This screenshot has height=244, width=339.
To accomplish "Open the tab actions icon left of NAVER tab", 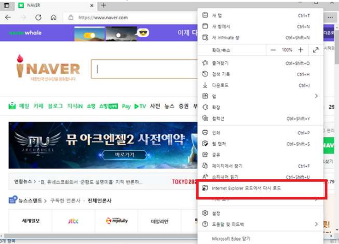I will tap(7, 5).
